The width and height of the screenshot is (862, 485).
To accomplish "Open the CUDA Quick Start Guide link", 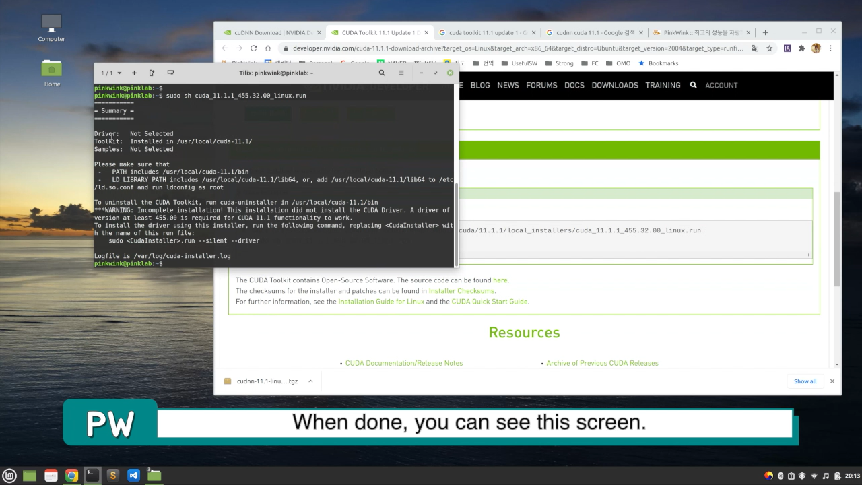I will click(x=490, y=301).
